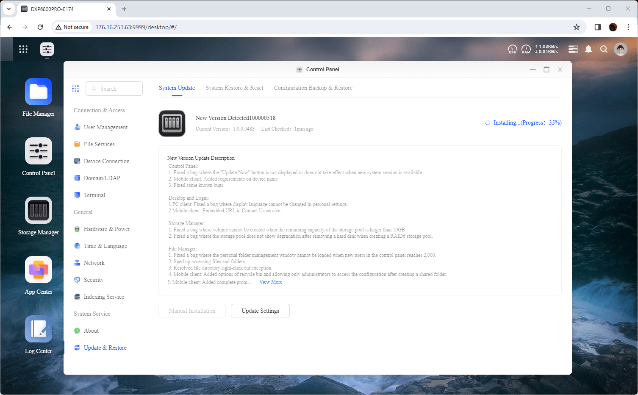This screenshot has width=638, height=395.
Task: Open the app launcher grid icon
Action: point(23,49)
